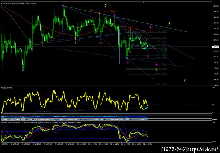Image resolution: width=220 pixels, height=153 pixels.
Task: Select the cyan arrow in the RSI panel
Action: pyautogui.click(x=145, y=109)
